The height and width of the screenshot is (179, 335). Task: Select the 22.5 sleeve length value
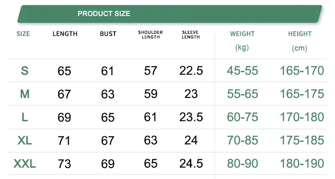point(191,71)
